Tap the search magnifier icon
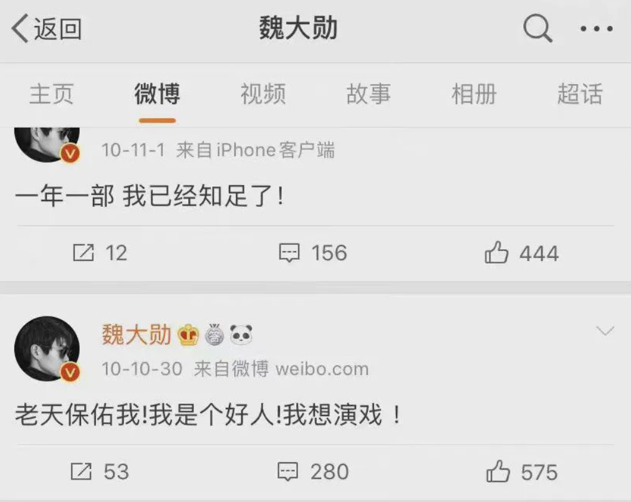 pyautogui.click(x=537, y=28)
